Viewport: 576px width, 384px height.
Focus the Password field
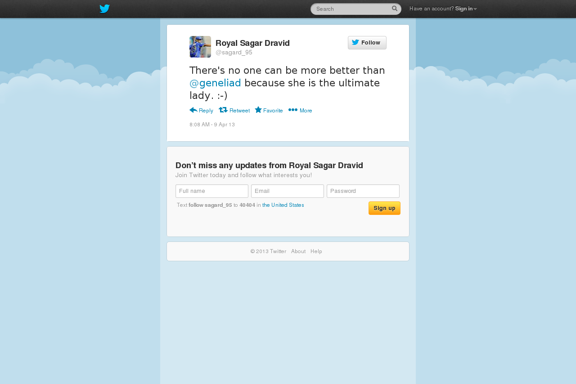(363, 191)
